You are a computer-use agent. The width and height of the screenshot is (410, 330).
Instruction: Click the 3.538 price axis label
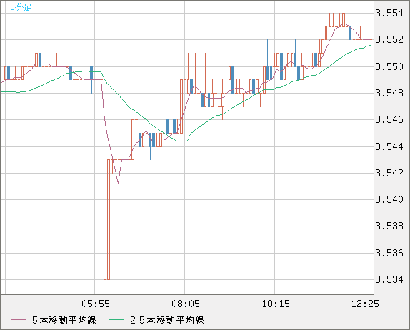point(389,226)
